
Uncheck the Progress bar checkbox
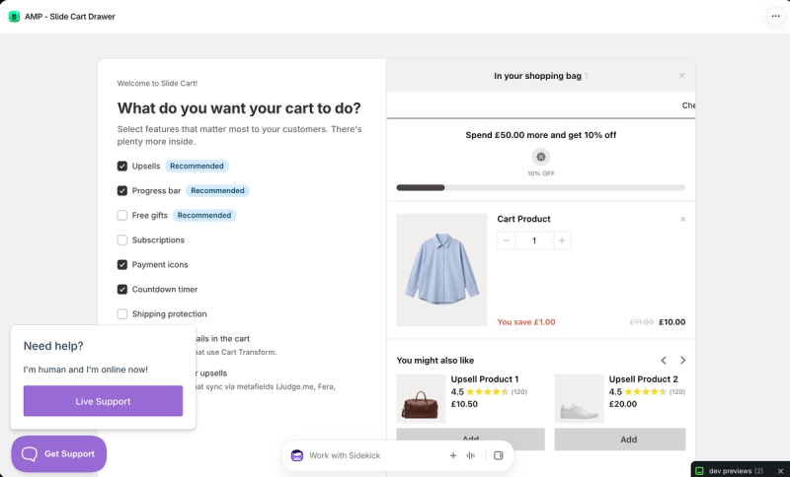pyautogui.click(x=121, y=190)
